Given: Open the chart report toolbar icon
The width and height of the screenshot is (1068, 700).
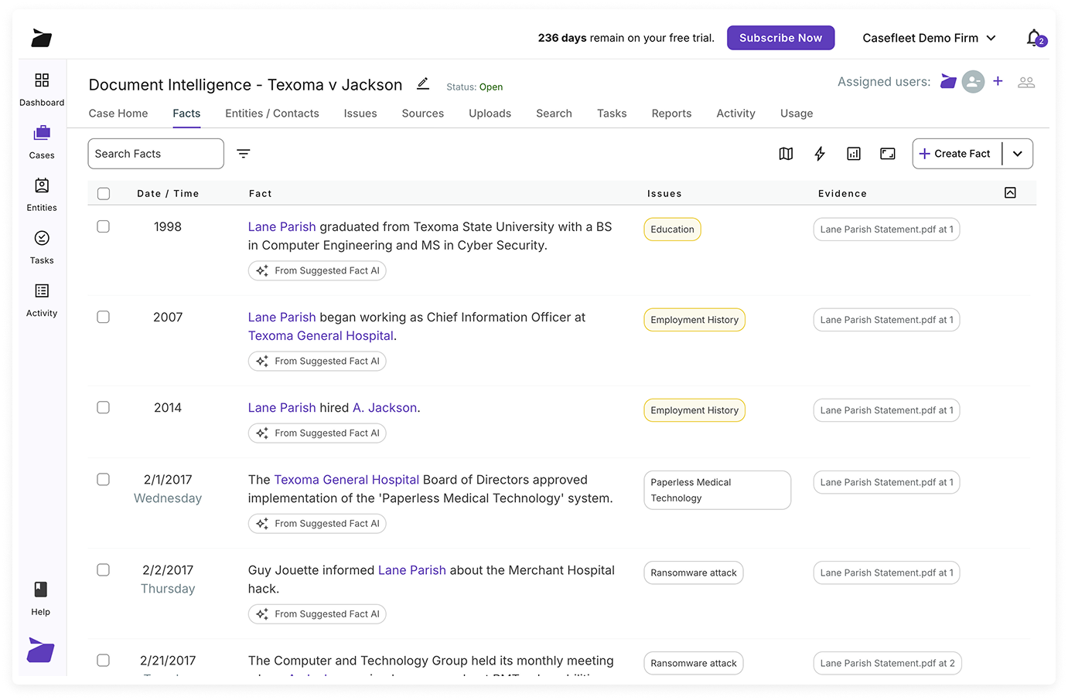Looking at the screenshot, I should tap(854, 154).
